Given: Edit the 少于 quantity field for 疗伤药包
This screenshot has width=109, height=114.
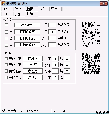Looking at the screenshot, I should [52, 25].
